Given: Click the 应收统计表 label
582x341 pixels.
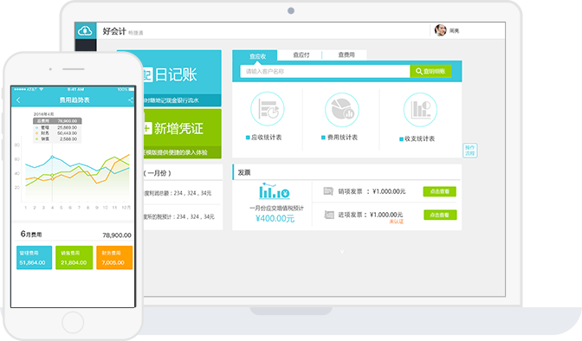Looking at the screenshot, I should coord(266,138).
